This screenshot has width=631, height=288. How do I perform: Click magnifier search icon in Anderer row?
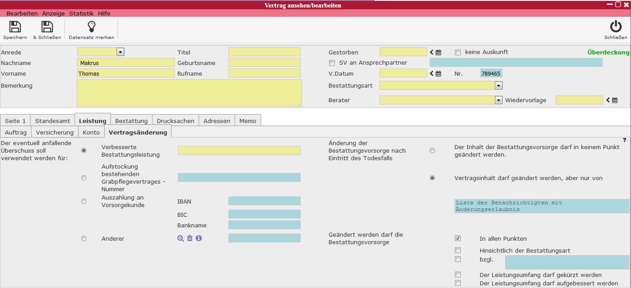tap(180, 238)
